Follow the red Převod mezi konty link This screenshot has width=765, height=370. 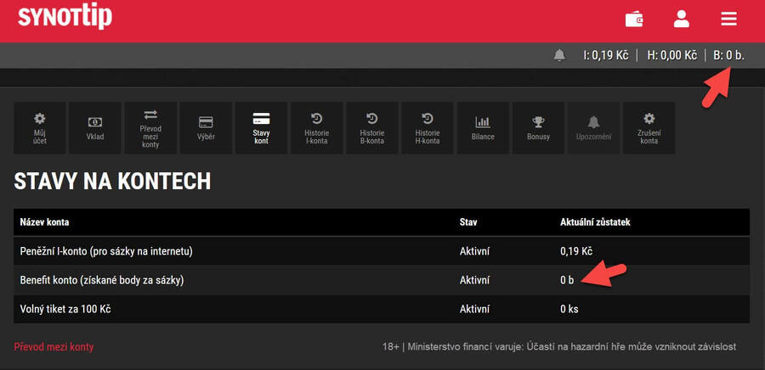point(54,347)
